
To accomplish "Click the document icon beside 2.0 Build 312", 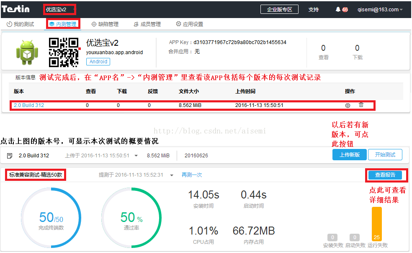I will pos(10,156).
